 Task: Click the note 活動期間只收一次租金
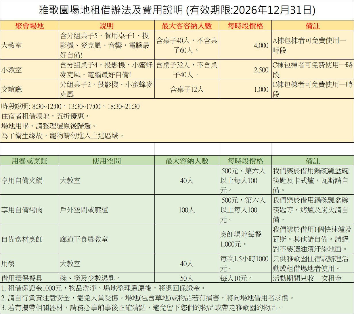pos(313,278)
